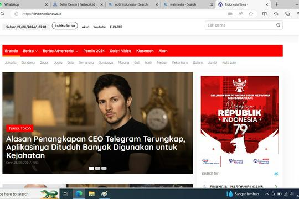Select the Aceh city link
Image resolution: width=299 pixels, height=199 pixels.
pos(148,62)
